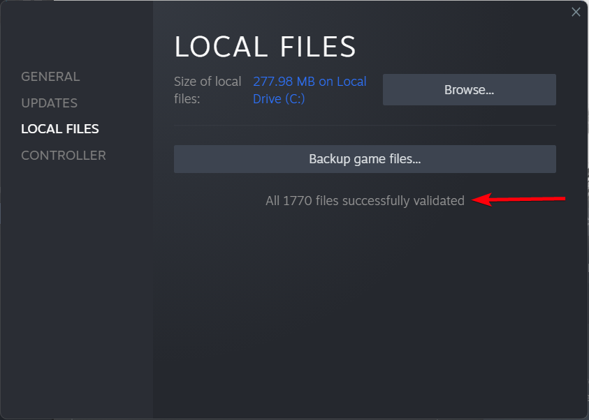The image size is (589, 420).
Task: Click empty sidebar area below Controller
Action: (75, 279)
